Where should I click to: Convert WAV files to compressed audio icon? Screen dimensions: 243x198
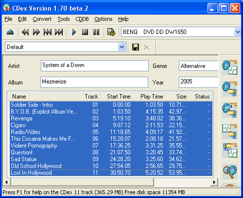click(230, 132)
